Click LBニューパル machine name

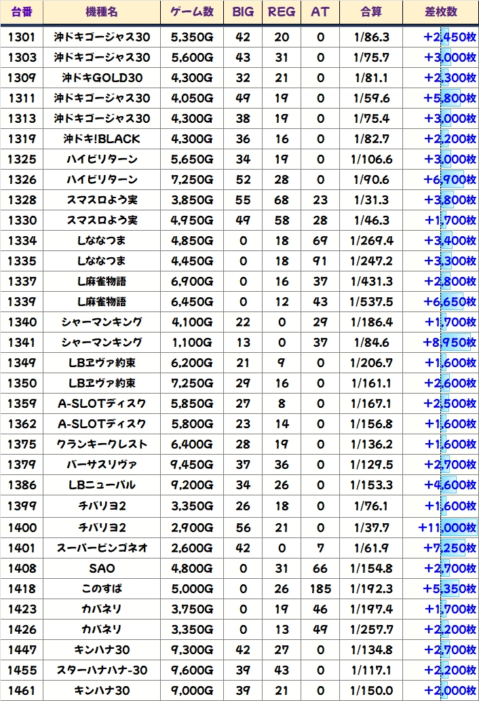coord(102,485)
